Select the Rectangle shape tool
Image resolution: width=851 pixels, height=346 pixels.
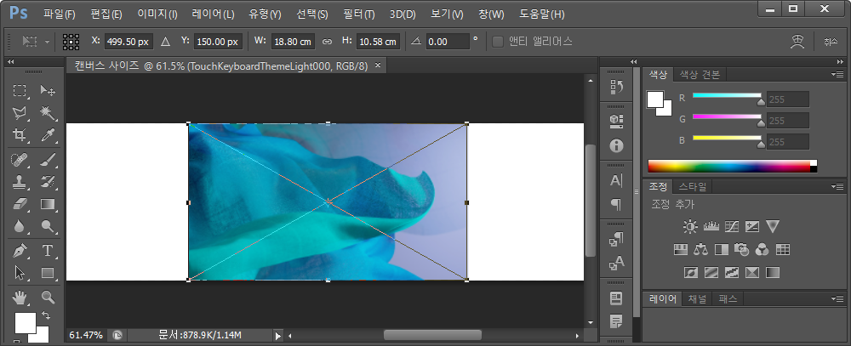click(48, 272)
